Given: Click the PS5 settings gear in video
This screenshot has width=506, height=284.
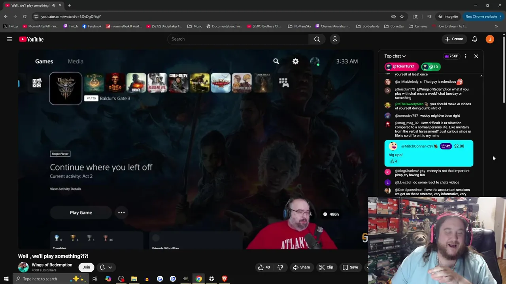Looking at the screenshot, I should click(x=295, y=61).
